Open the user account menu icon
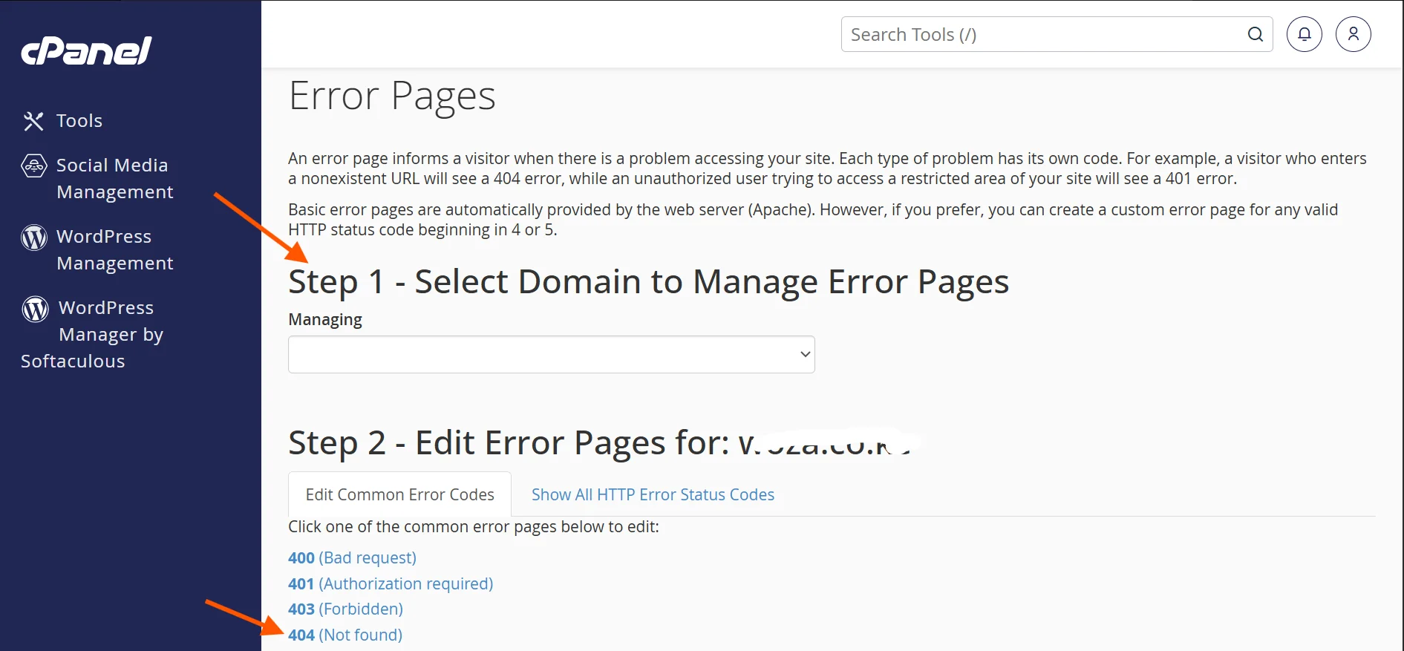This screenshot has height=651, width=1404. coord(1354,34)
